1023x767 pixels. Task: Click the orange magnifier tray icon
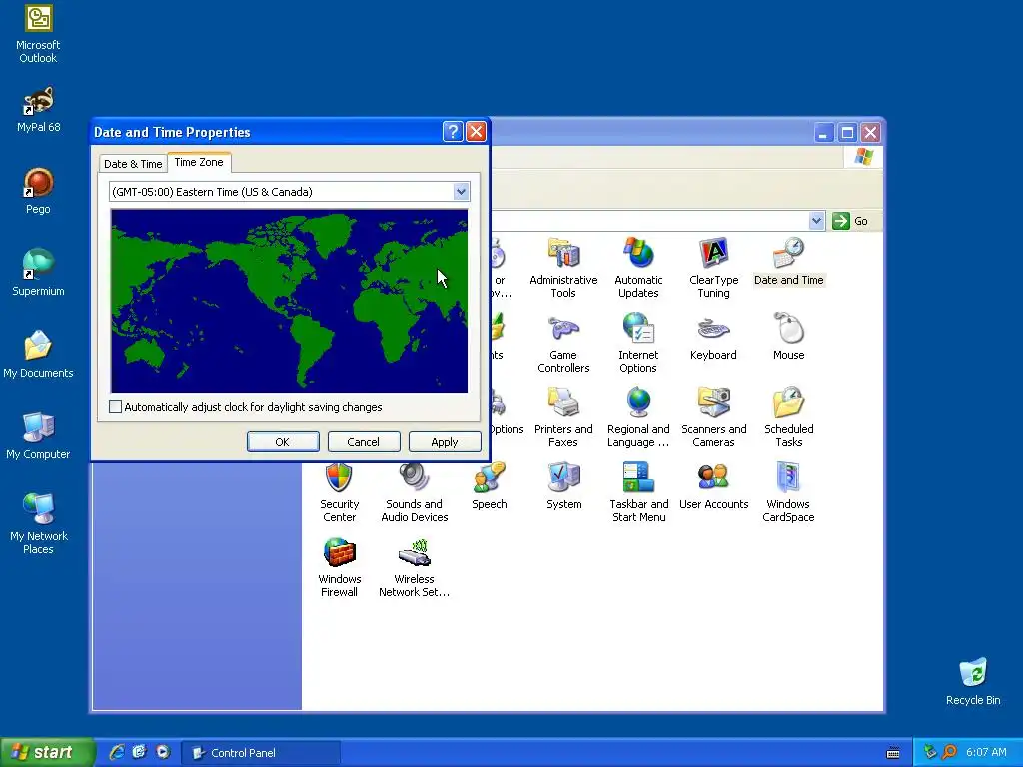950,752
